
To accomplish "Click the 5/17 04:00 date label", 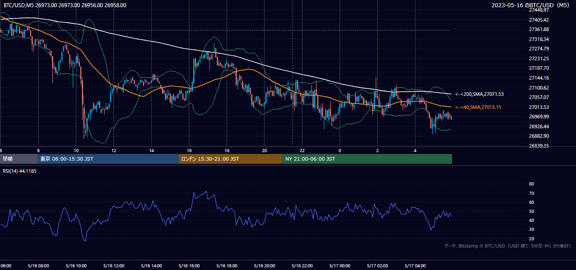I will coord(415,266).
